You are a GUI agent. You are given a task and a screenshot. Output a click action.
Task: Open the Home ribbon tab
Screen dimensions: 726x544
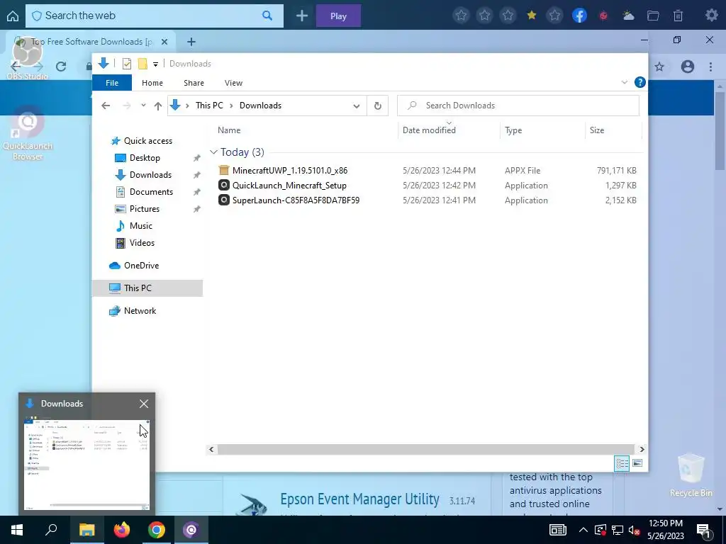(152, 83)
